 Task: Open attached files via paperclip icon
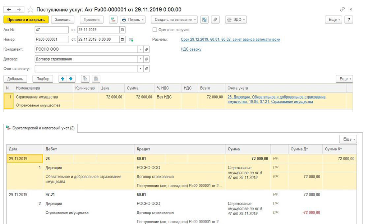click(215, 20)
